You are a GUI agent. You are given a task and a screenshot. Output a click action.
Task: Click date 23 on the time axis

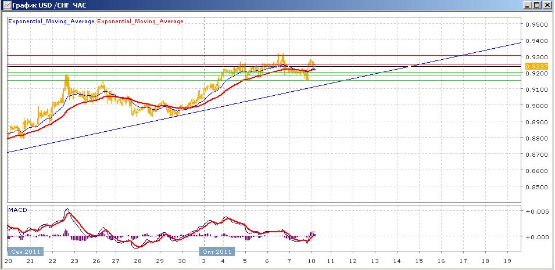coord(74,261)
